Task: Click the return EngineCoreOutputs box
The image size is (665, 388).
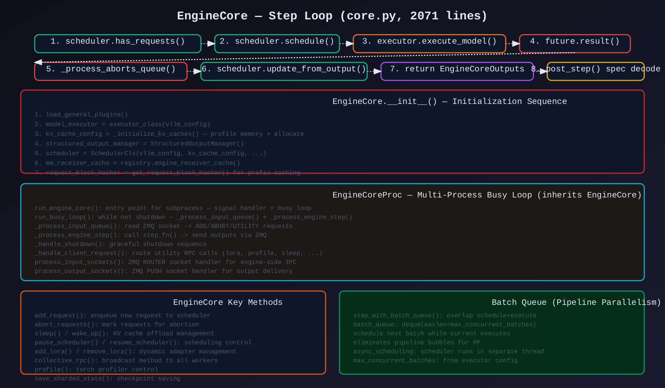Action: [x=457, y=71]
